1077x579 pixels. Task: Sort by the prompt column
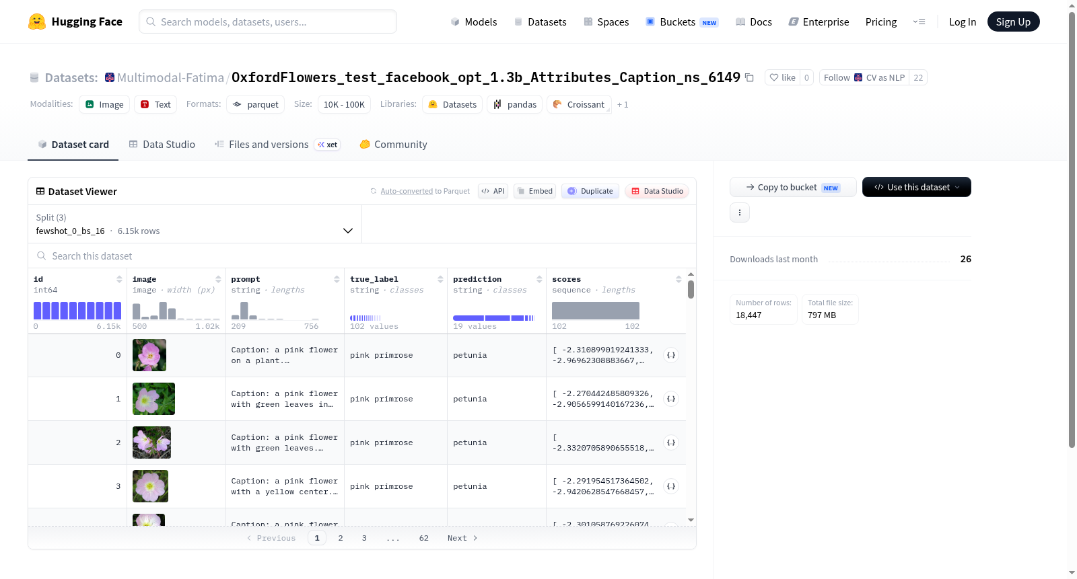pyautogui.click(x=337, y=279)
